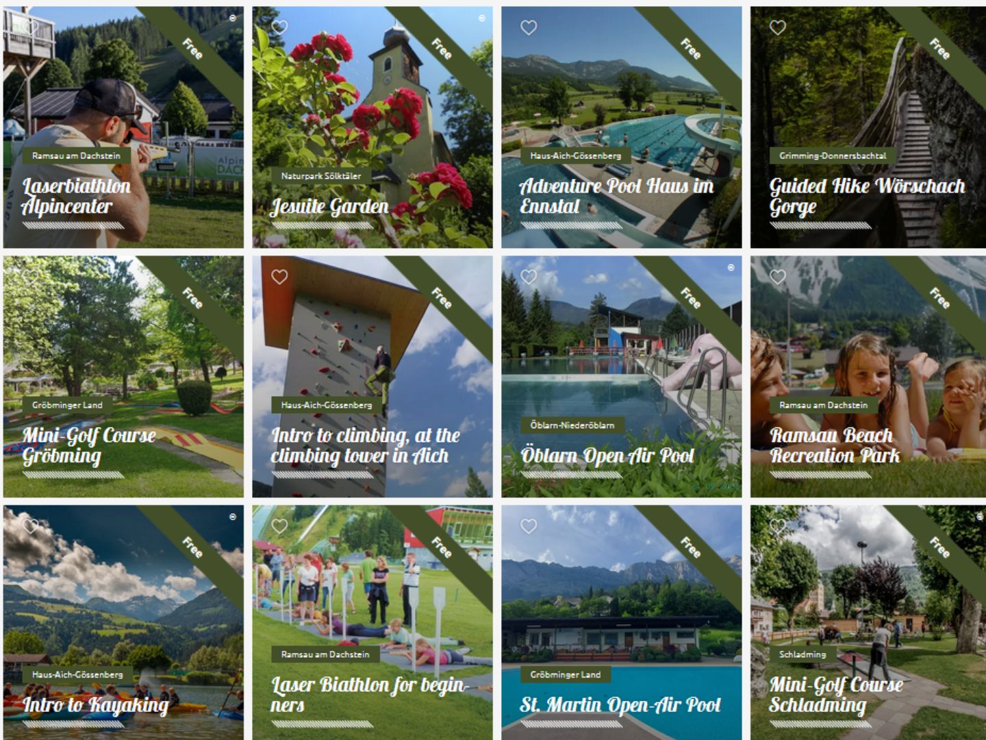Screen dimensions: 986x740
Task: Toggle heart on Ramsau Beach Recreation Park
Action: coord(778,277)
